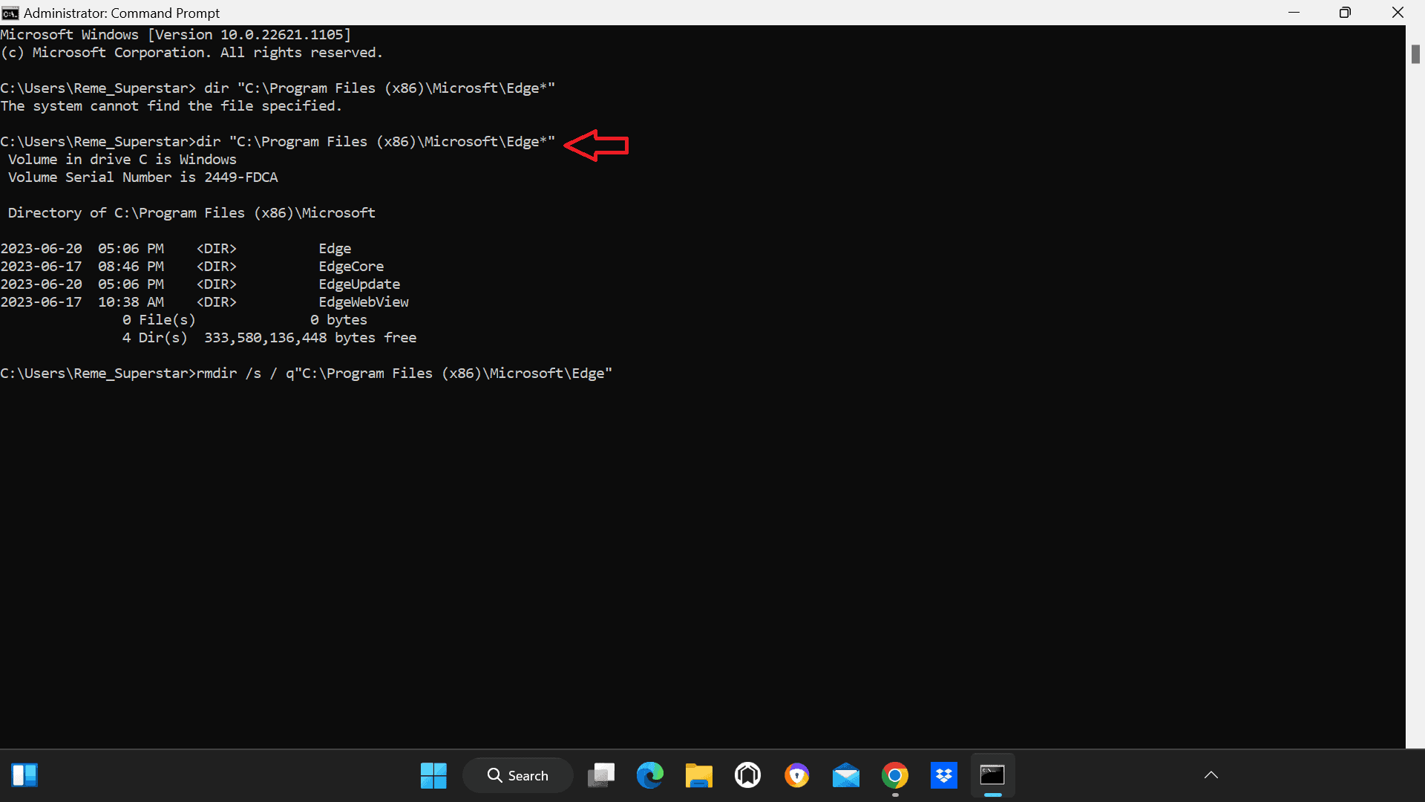1425x802 pixels.
Task: Open the Windows Start menu
Action: [x=433, y=775]
